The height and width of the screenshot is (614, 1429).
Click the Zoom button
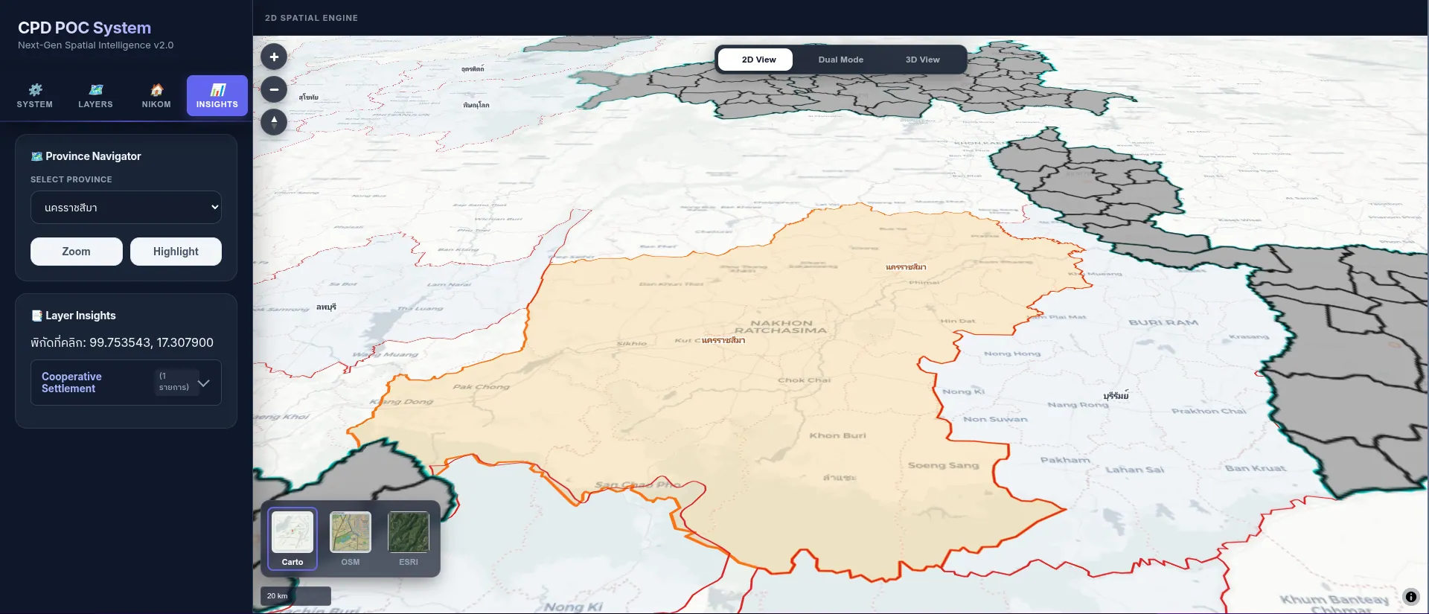tap(77, 252)
